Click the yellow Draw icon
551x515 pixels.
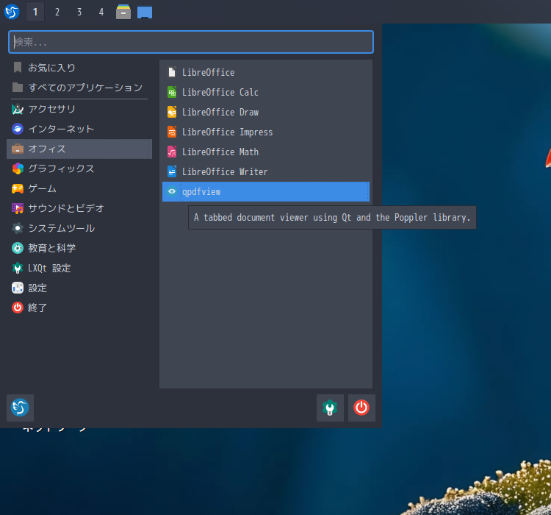[x=172, y=112]
